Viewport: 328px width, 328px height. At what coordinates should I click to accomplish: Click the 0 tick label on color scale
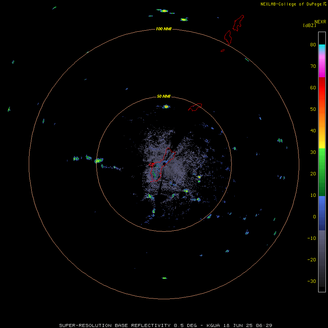315,217
